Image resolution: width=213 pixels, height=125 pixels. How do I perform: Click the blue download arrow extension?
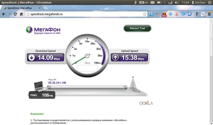tap(170, 14)
